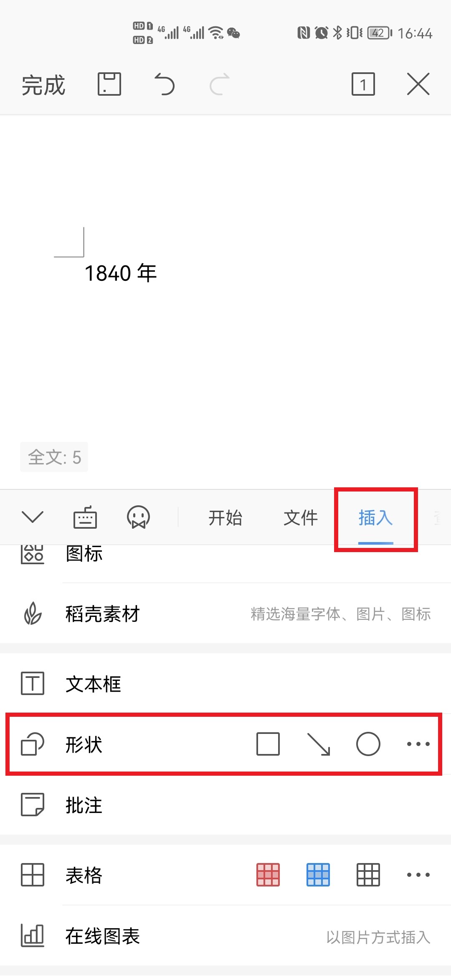Insert a circle shape
Screen dimensions: 451x978
(x=368, y=744)
